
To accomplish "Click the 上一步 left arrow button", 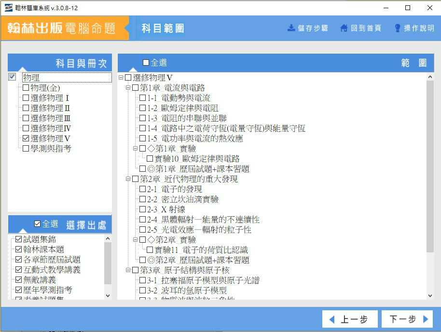I will click(350, 319).
